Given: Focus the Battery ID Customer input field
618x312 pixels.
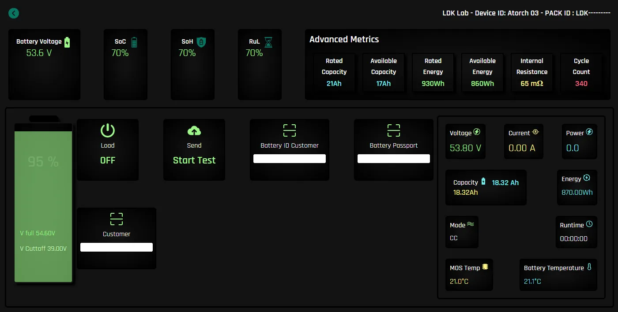Looking at the screenshot, I should [290, 159].
